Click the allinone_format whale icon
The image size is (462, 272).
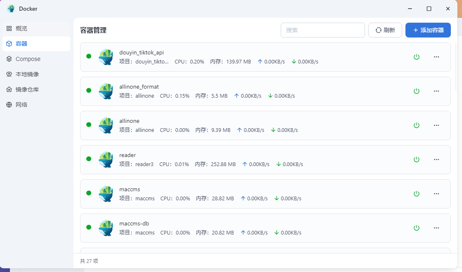pos(106,91)
